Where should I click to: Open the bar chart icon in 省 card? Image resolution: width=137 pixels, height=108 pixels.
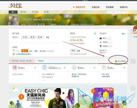point(94,68)
